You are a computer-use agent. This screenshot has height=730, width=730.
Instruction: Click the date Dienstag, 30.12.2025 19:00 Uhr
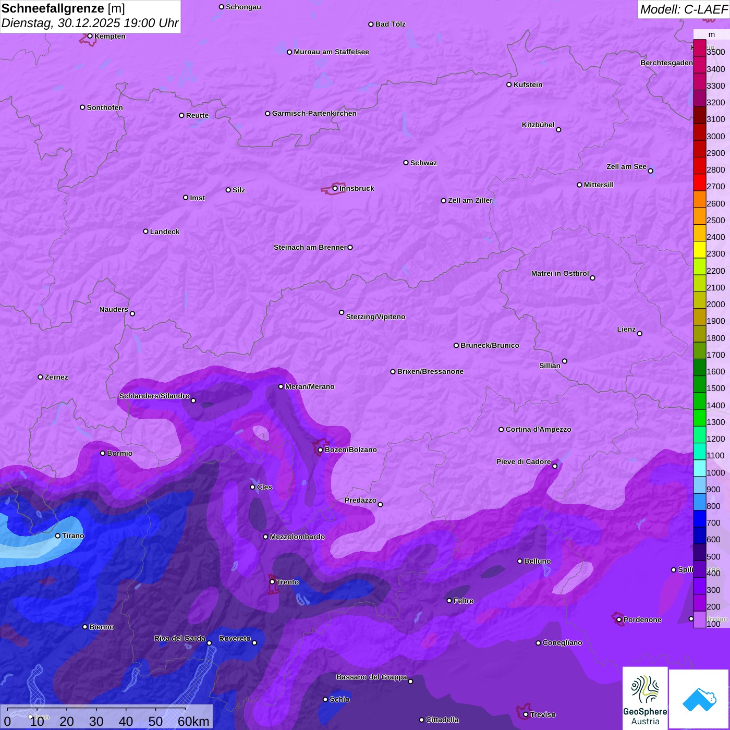pos(90,23)
